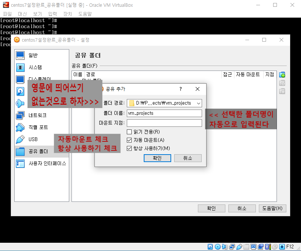Click optical drive icon in status bar
301x251 pixels.
point(217,246)
